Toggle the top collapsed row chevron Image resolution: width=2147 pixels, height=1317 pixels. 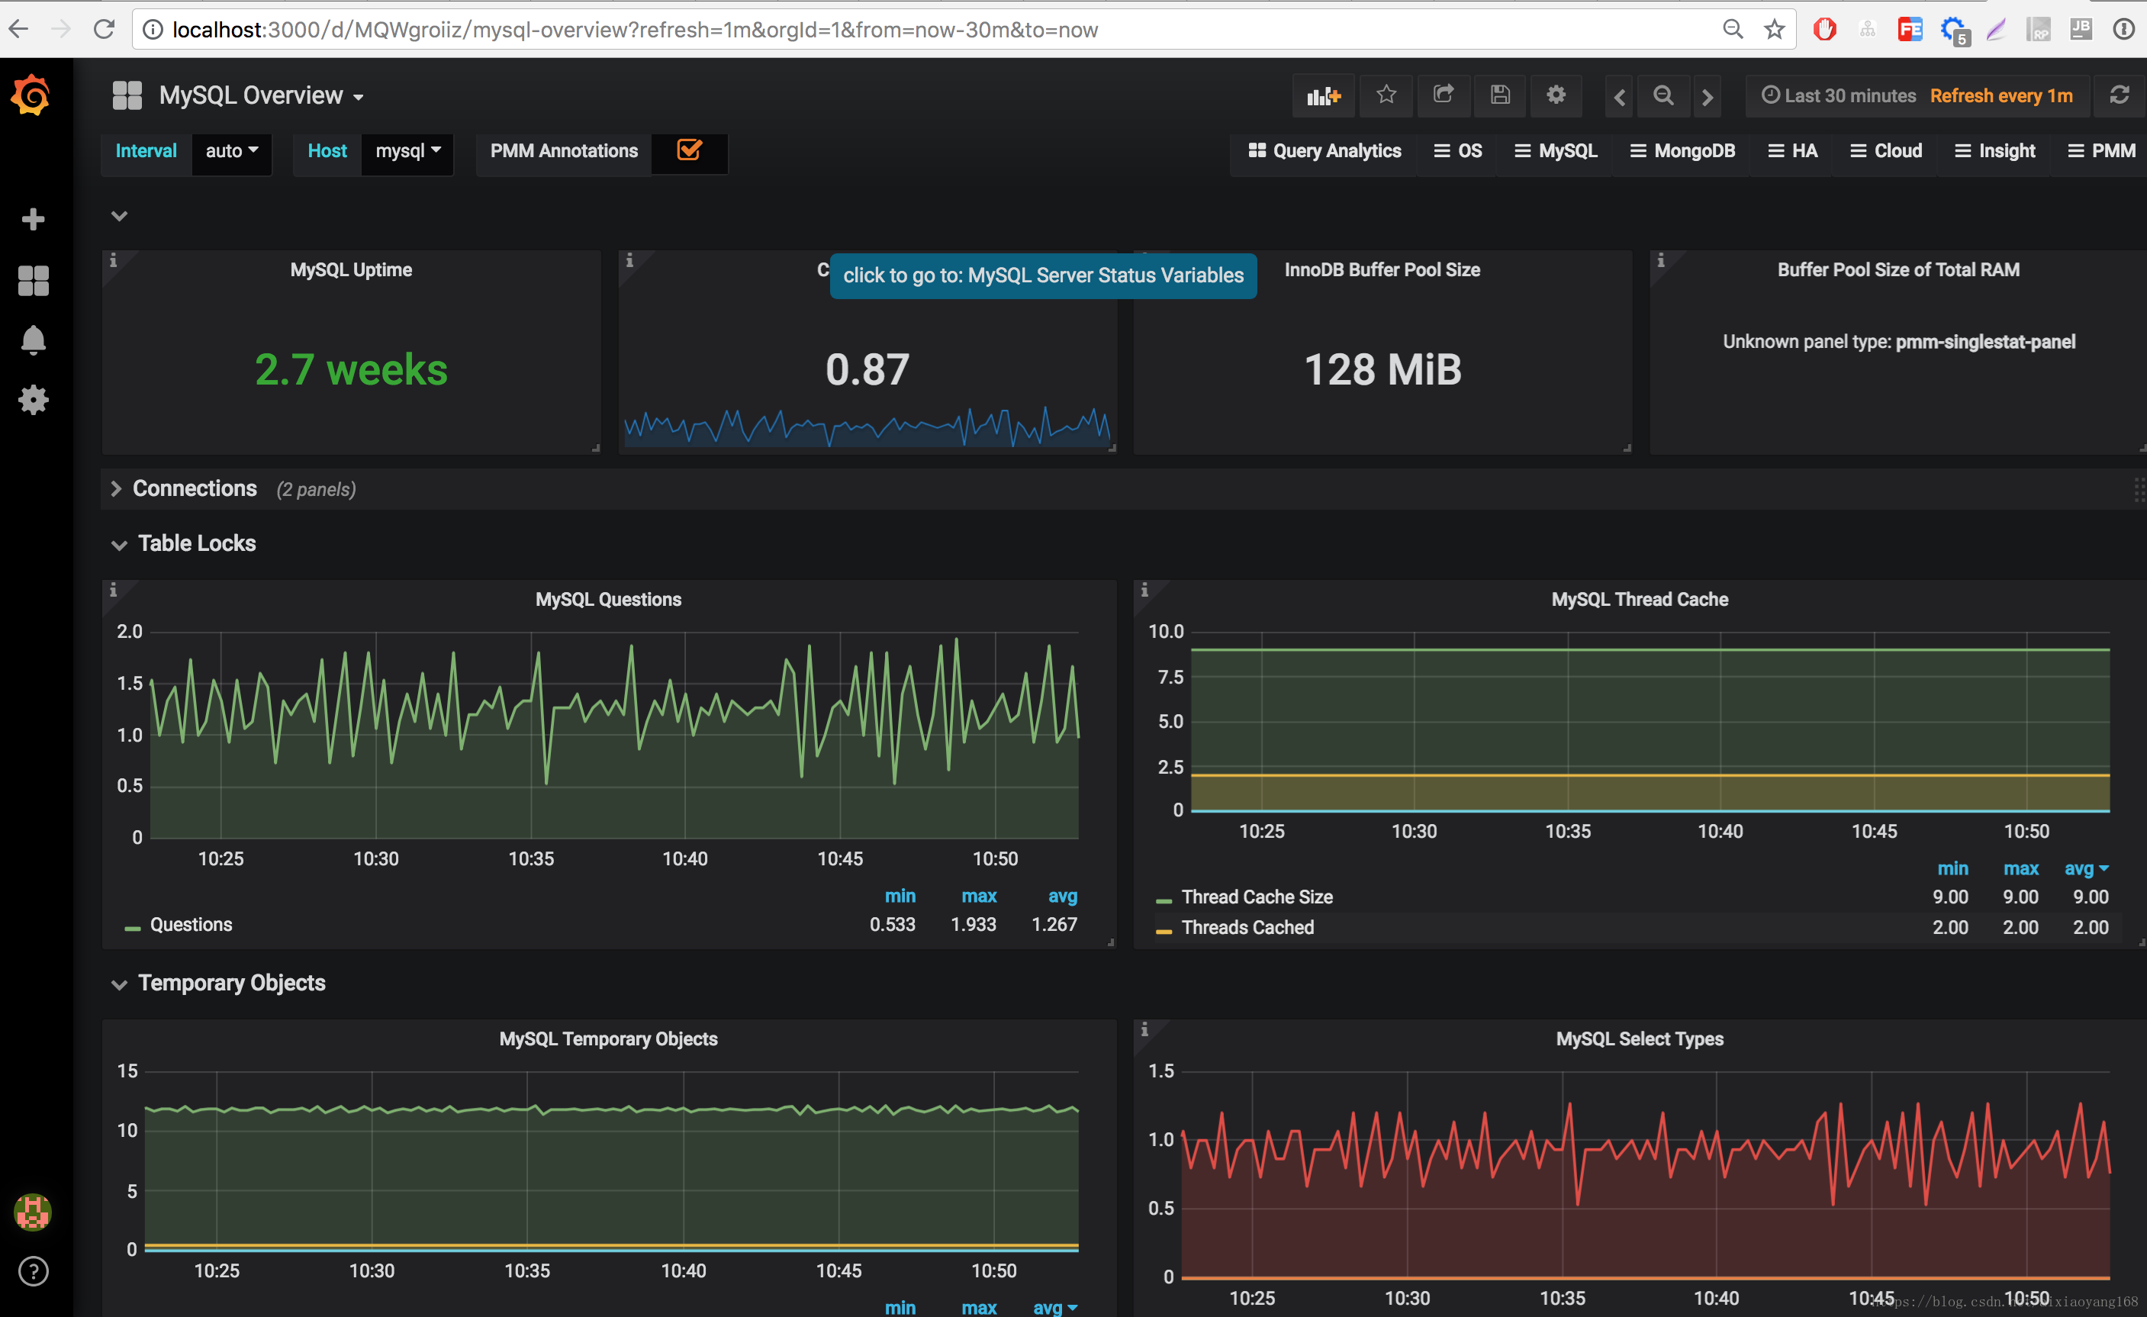pos(119,215)
